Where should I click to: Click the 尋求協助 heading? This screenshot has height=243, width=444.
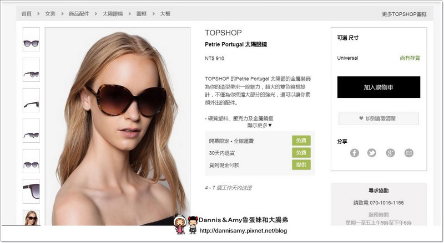click(x=379, y=191)
